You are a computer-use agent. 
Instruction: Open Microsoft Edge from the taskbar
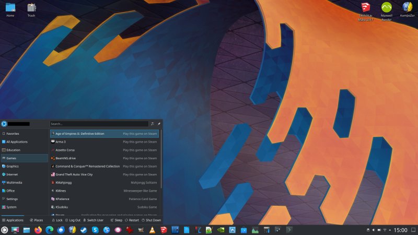point(50,230)
